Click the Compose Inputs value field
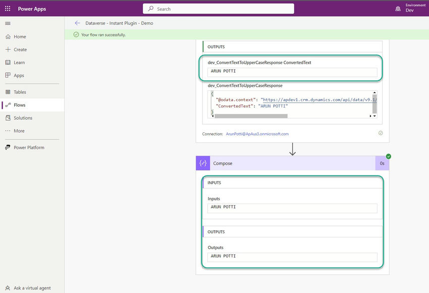 click(x=292, y=208)
